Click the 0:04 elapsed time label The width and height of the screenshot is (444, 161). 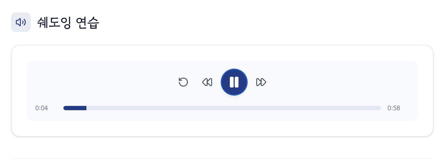[42, 108]
